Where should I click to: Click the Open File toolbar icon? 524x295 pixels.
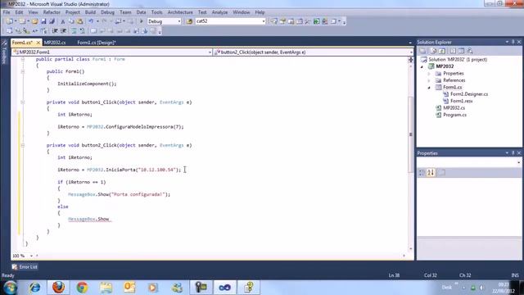click(34, 21)
